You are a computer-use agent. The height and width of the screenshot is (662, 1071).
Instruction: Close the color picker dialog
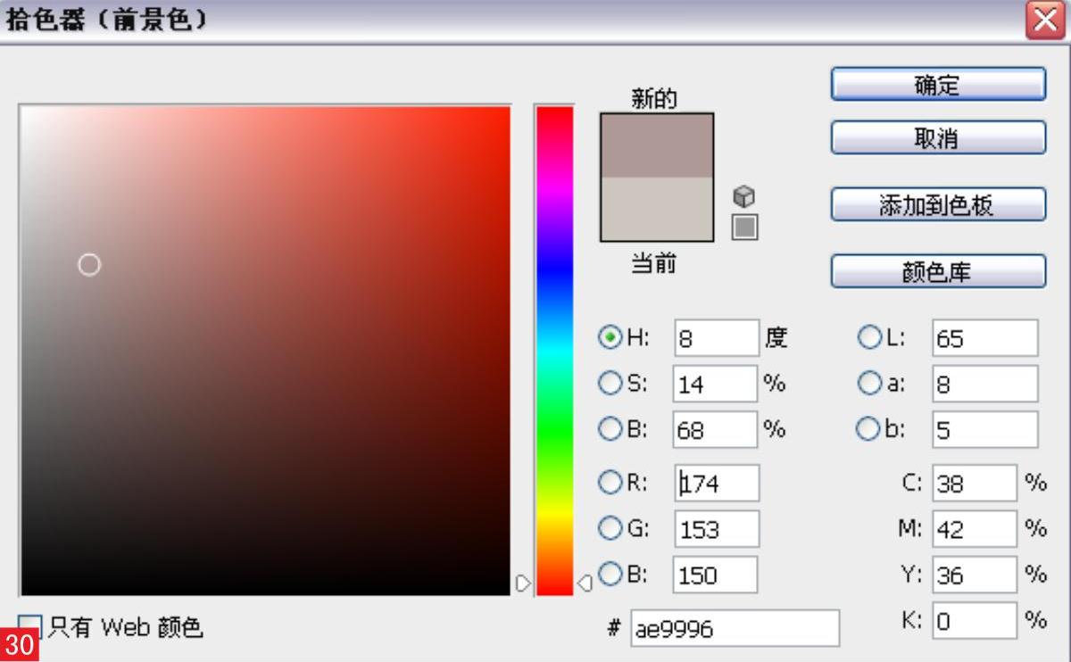coord(1045,21)
